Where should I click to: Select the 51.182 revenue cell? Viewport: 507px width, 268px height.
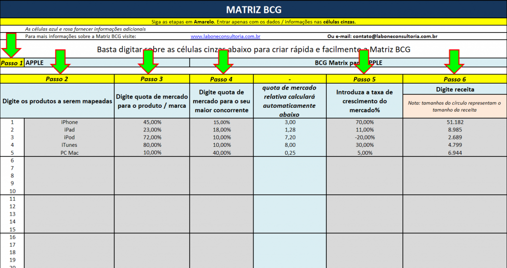coord(455,122)
